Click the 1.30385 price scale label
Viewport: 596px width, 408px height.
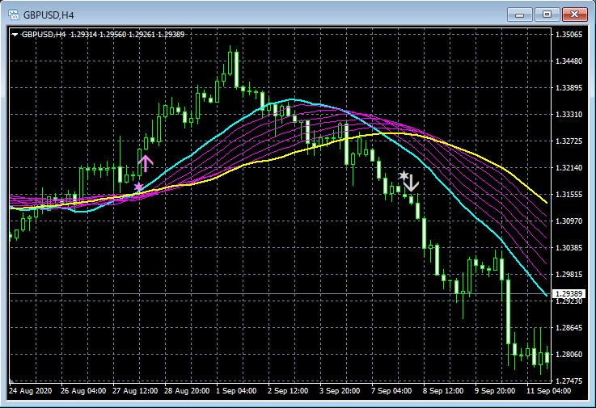pos(569,248)
